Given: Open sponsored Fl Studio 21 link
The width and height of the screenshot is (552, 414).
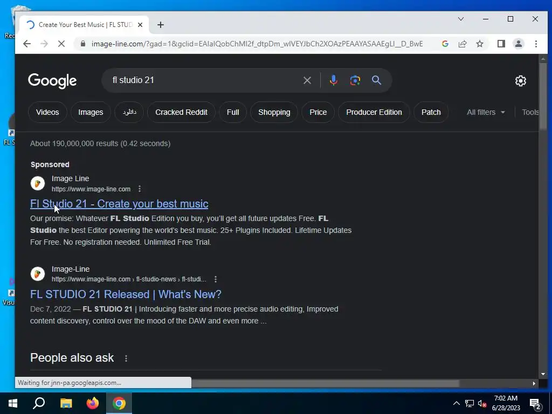Looking at the screenshot, I should click(x=119, y=204).
